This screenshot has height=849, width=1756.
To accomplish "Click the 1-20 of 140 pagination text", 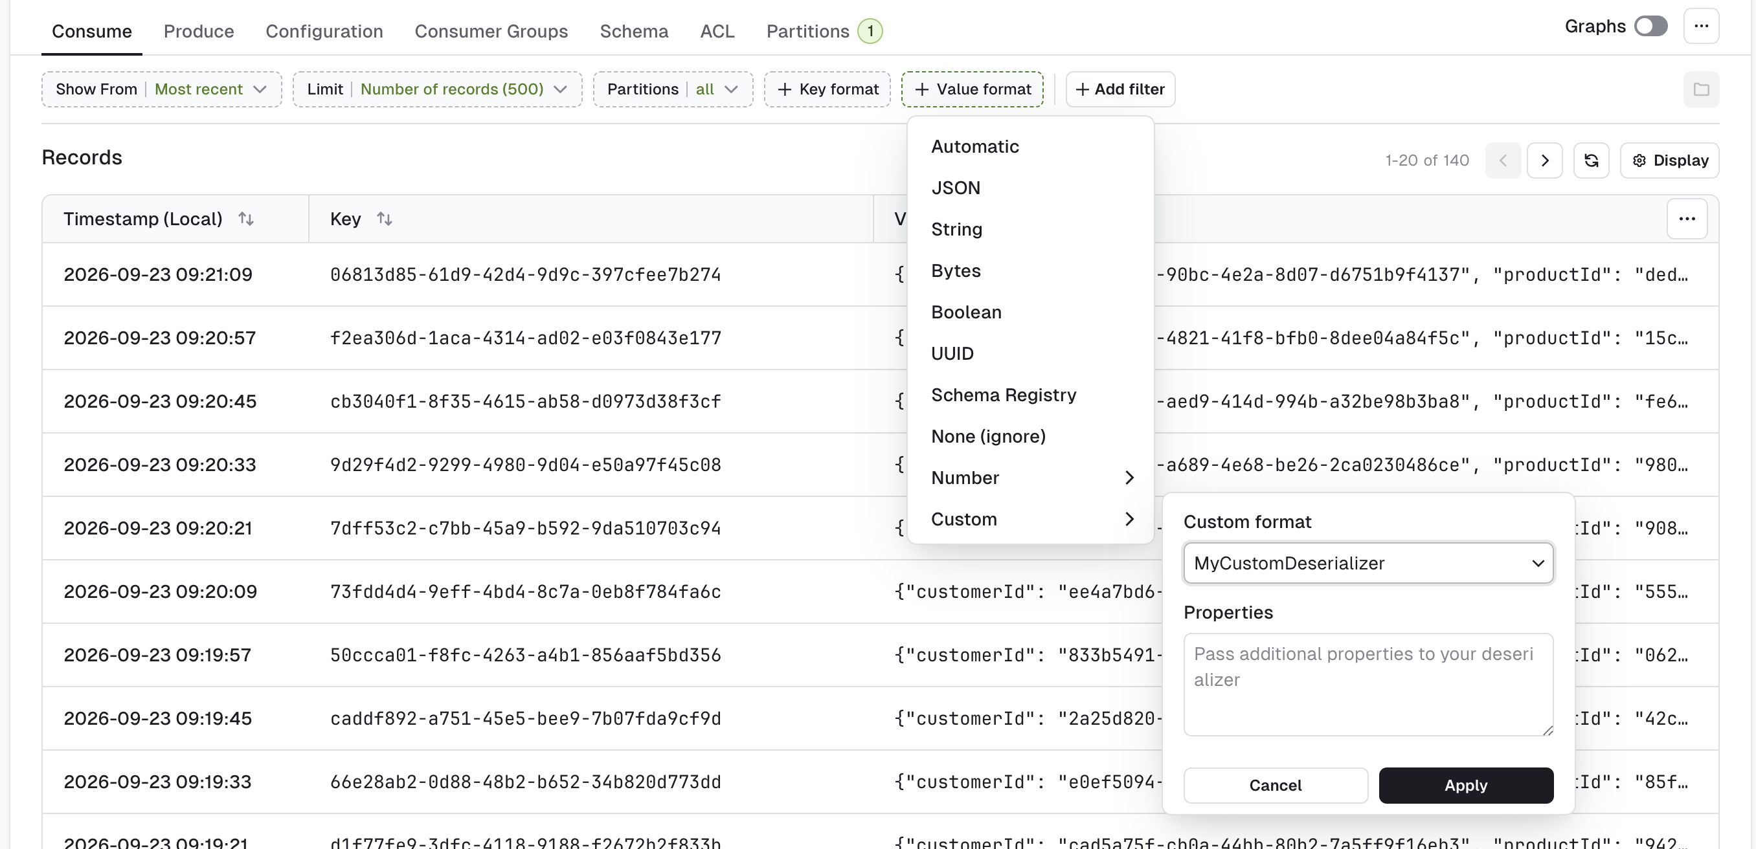I will click(x=1427, y=160).
